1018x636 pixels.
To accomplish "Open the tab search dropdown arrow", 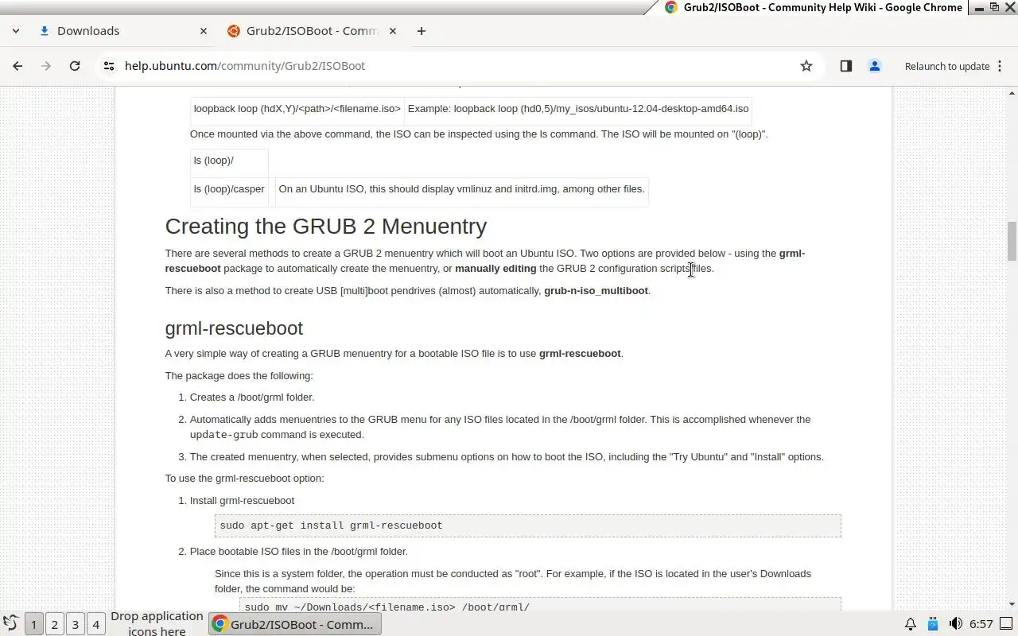I will click(16, 31).
